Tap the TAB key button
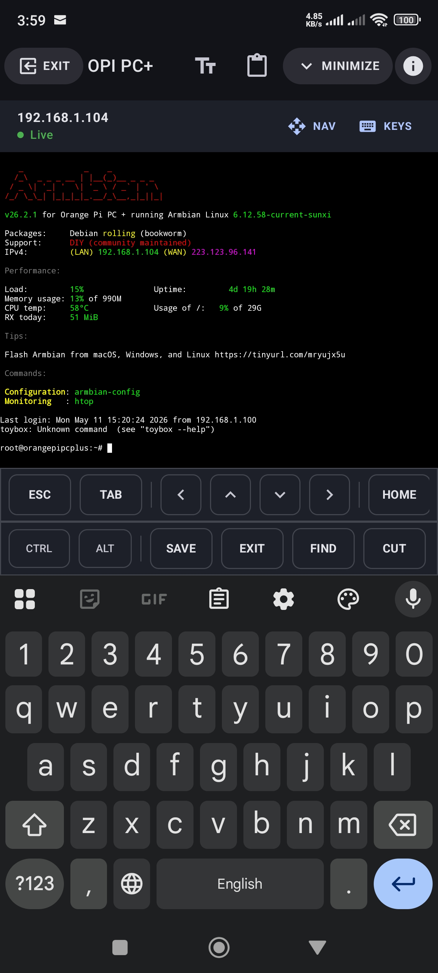This screenshot has width=438, height=973. [x=111, y=494]
